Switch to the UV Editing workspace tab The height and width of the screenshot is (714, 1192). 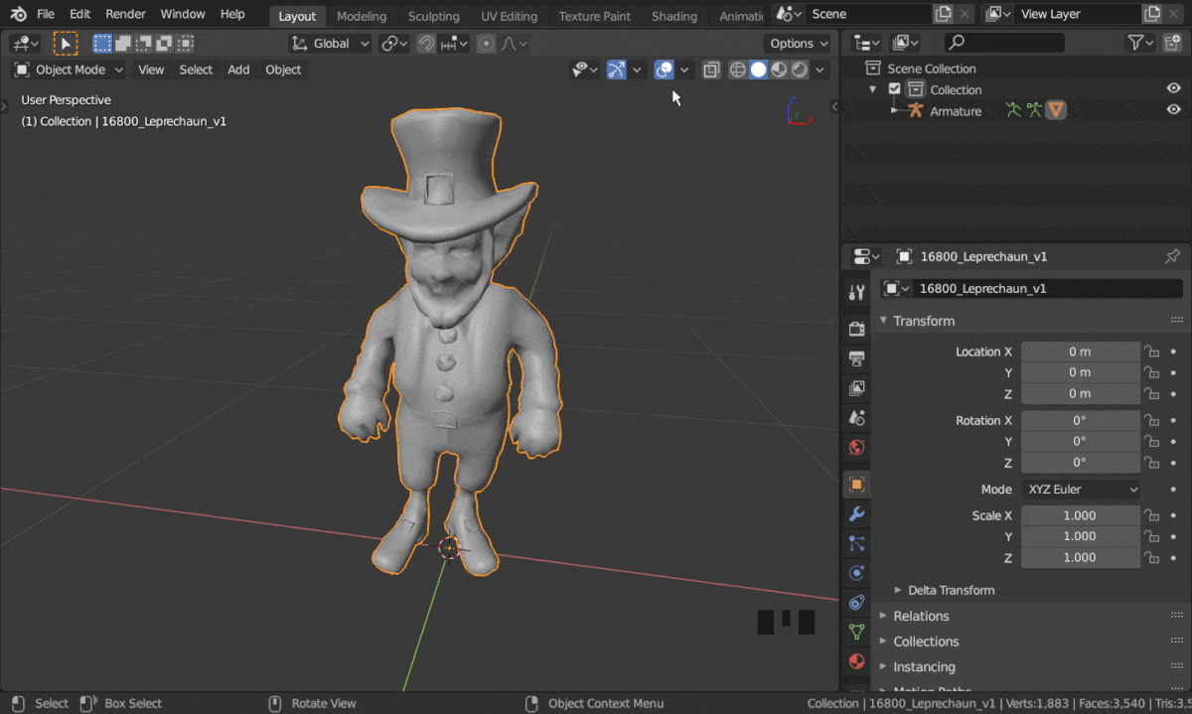[x=509, y=16]
